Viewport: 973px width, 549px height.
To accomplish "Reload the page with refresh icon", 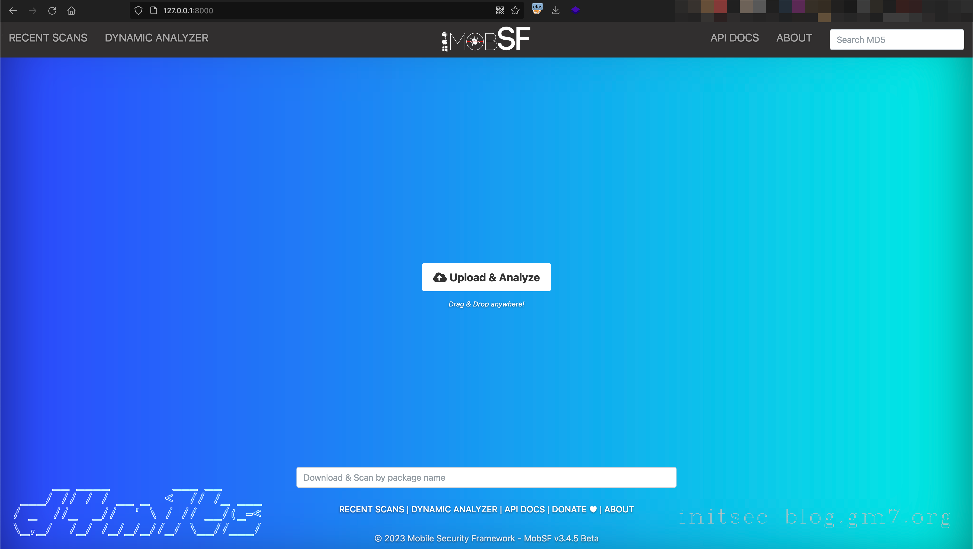I will [52, 11].
